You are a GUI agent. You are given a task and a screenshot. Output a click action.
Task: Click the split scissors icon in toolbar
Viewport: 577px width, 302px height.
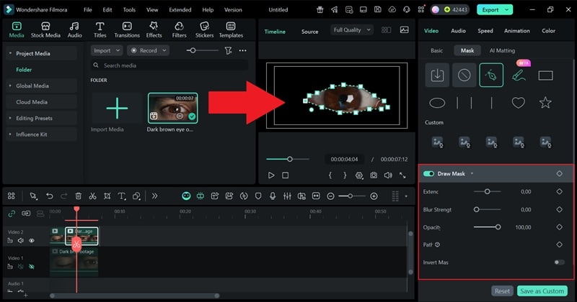(x=92, y=196)
